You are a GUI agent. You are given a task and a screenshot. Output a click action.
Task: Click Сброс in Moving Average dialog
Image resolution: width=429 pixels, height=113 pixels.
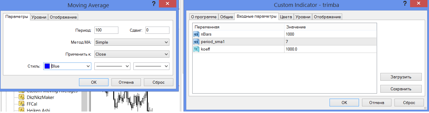[159, 82]
